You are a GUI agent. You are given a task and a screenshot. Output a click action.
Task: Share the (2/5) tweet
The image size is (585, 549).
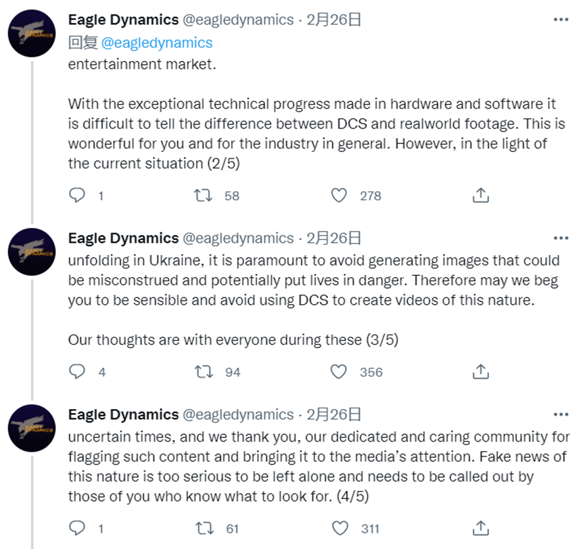pos(481,195)
